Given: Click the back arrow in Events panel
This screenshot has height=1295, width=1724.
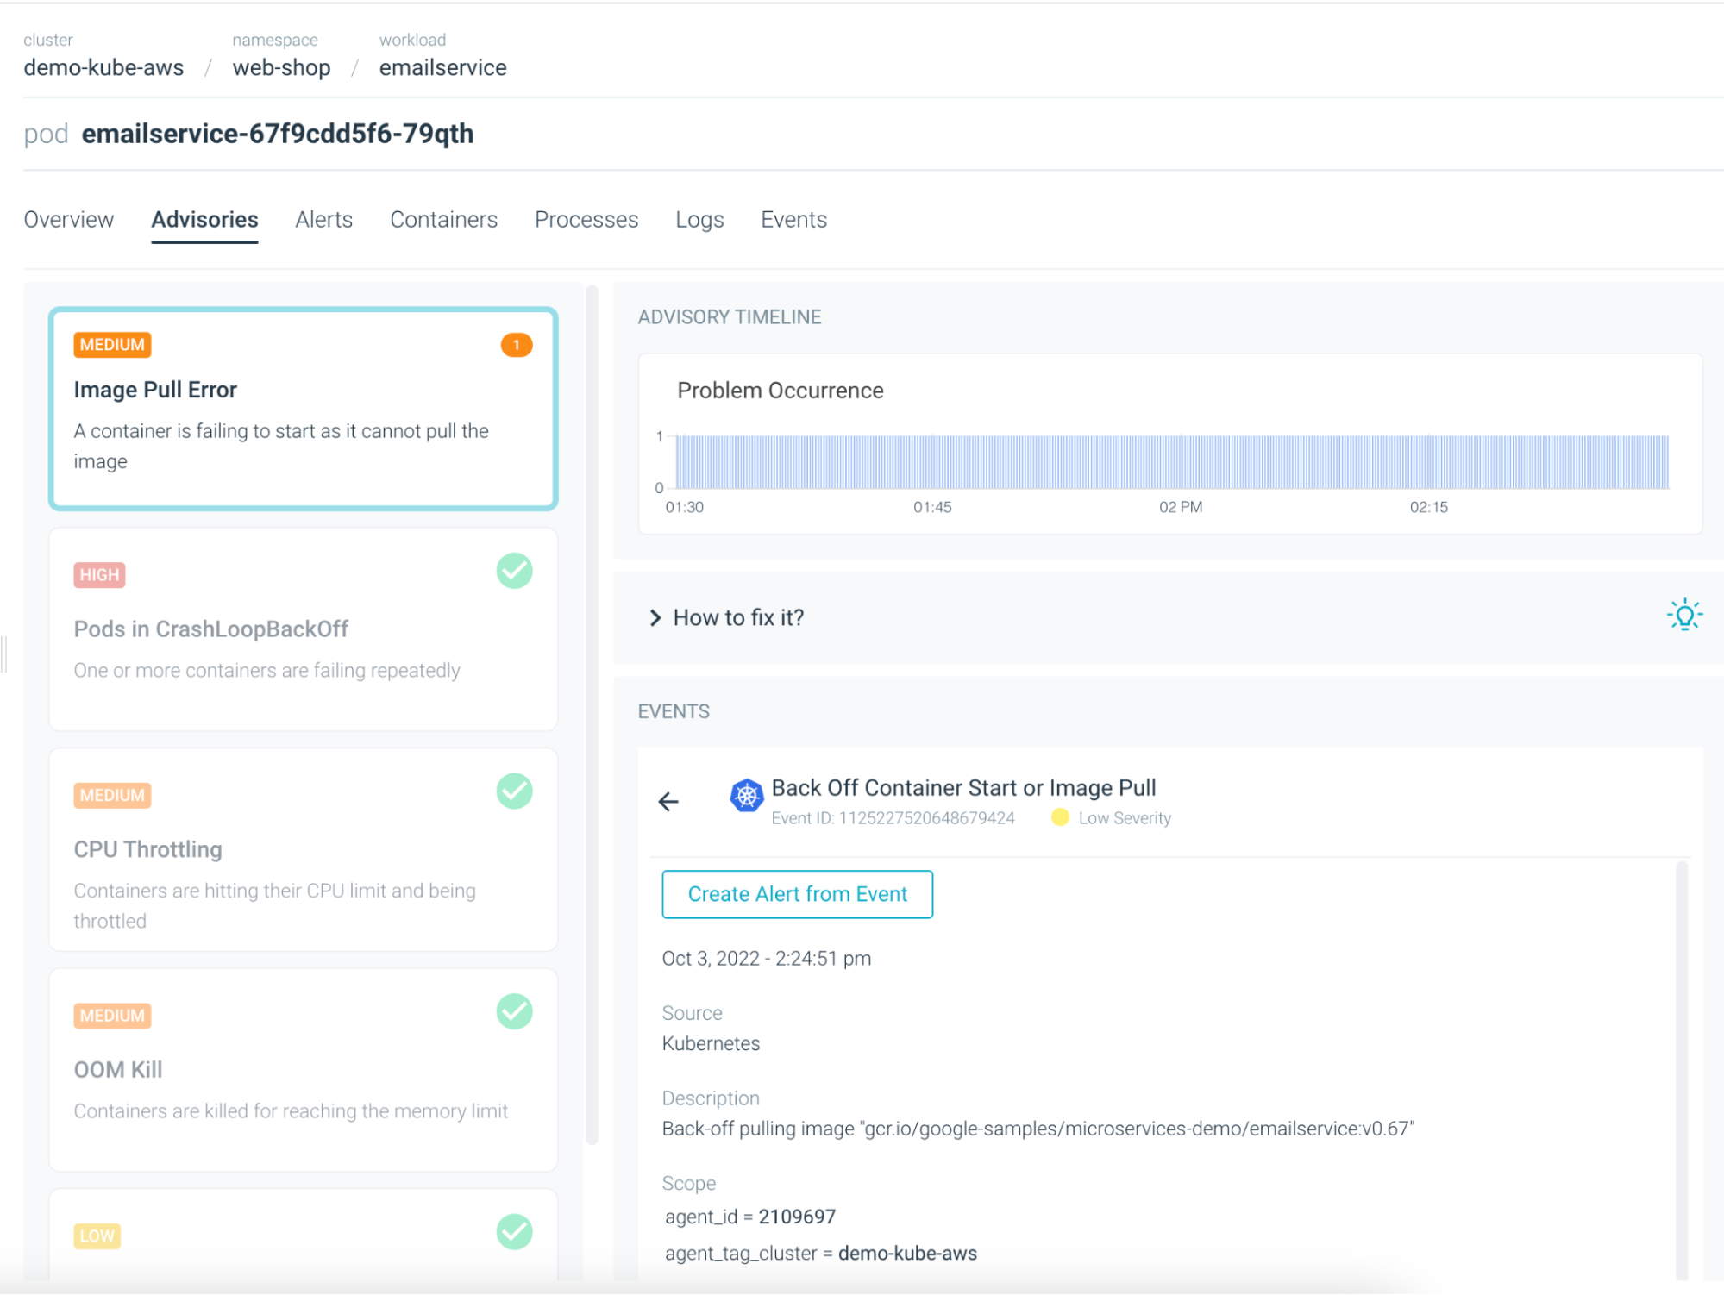Looking at the screenshot, I should (x=668, y=802).
